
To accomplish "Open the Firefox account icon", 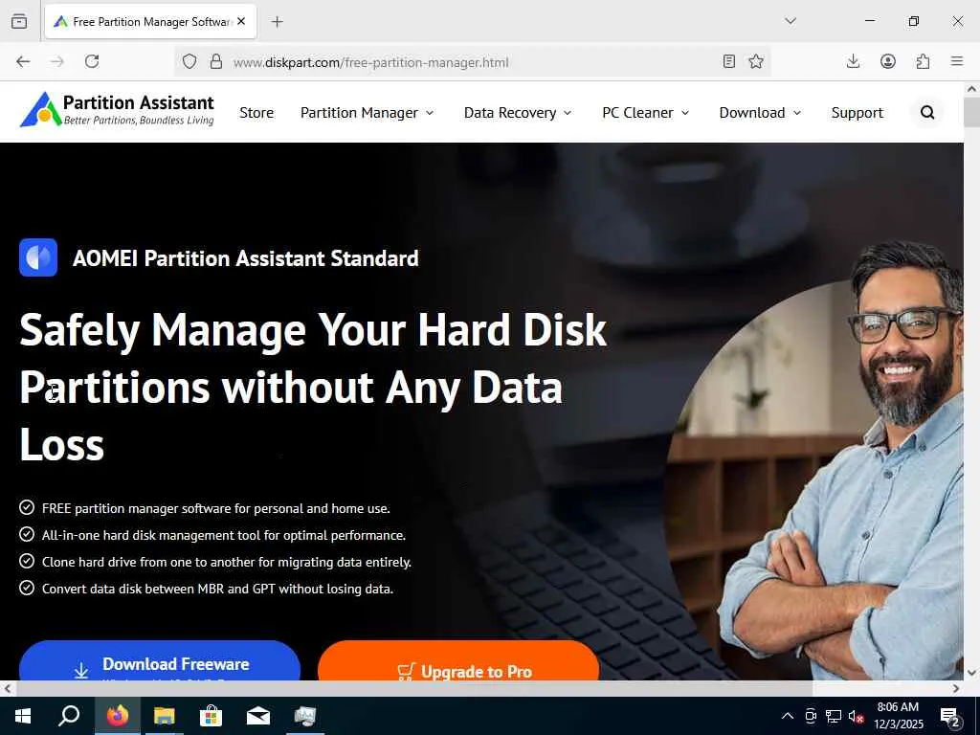I will (x=887, y=61).
